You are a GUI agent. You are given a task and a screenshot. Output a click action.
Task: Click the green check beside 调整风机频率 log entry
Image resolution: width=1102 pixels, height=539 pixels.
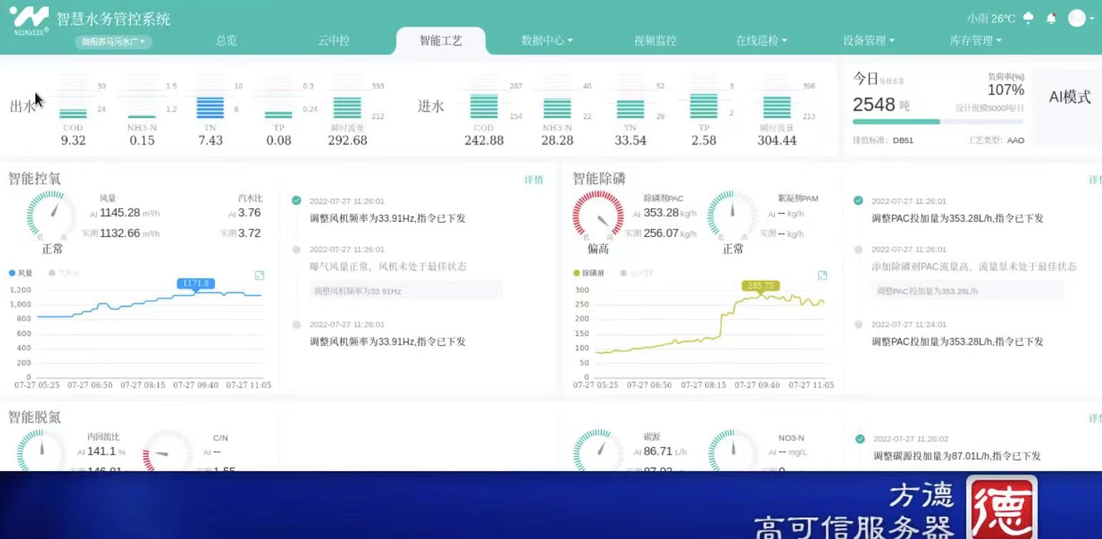click(297, 201)
